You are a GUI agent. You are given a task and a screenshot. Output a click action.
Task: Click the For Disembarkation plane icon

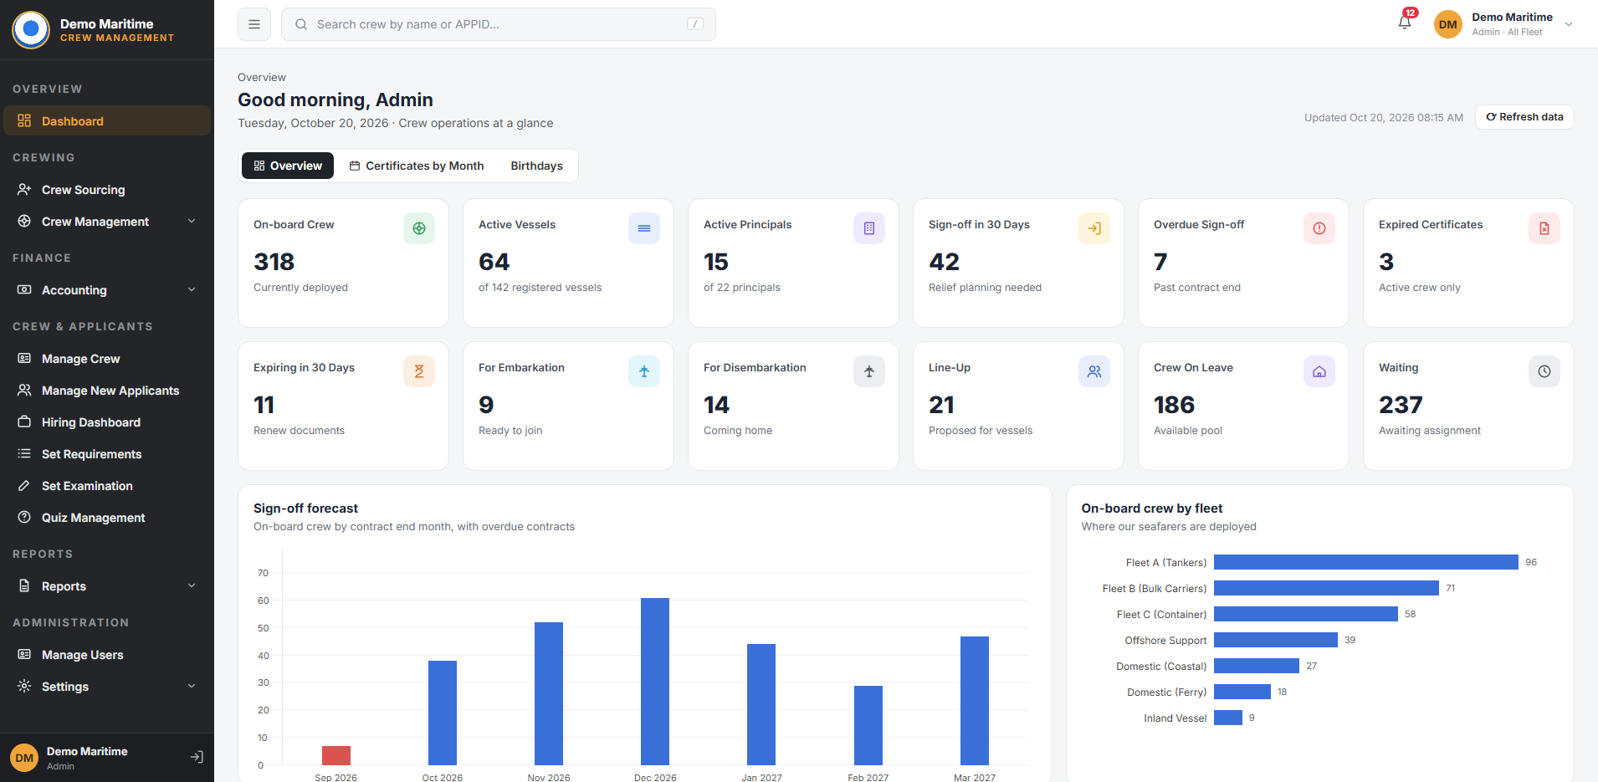pyautogui.click(x=869, y=371)
